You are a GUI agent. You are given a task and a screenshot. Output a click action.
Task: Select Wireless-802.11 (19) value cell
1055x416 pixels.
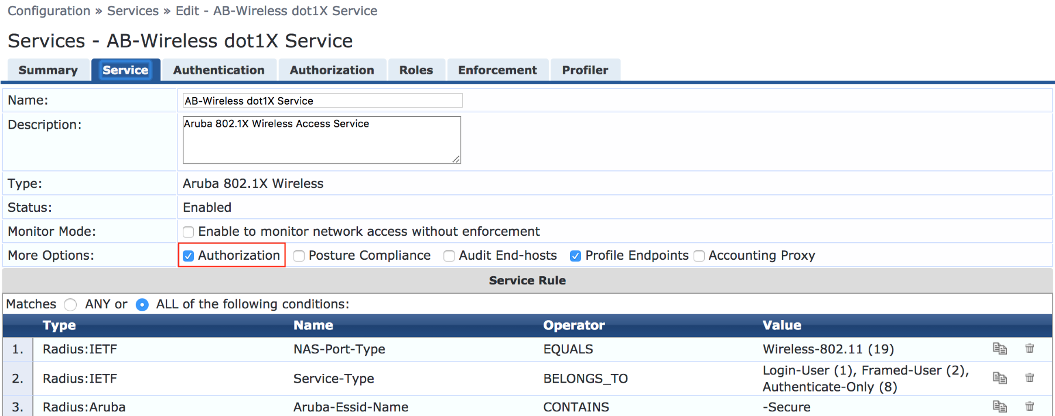point(828,349)
